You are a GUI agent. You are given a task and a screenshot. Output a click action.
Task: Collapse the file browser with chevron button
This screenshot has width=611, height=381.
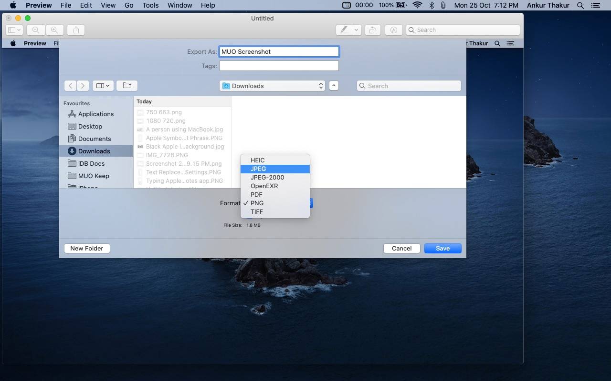[334, 86]
